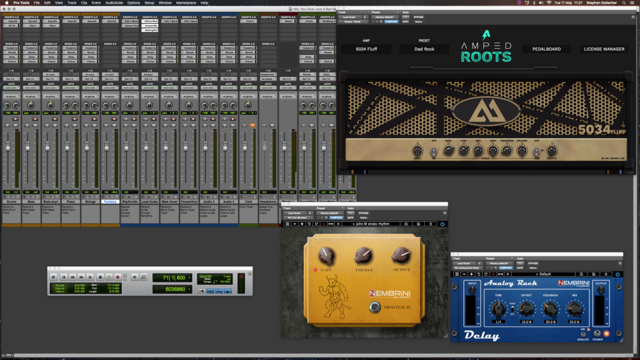Toggle Gen MTC button in transport
This screenshot has height=360, width=640.
coord(144,277)
